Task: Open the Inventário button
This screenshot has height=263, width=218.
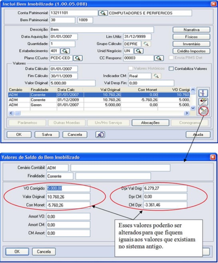Action: point(191,44)
